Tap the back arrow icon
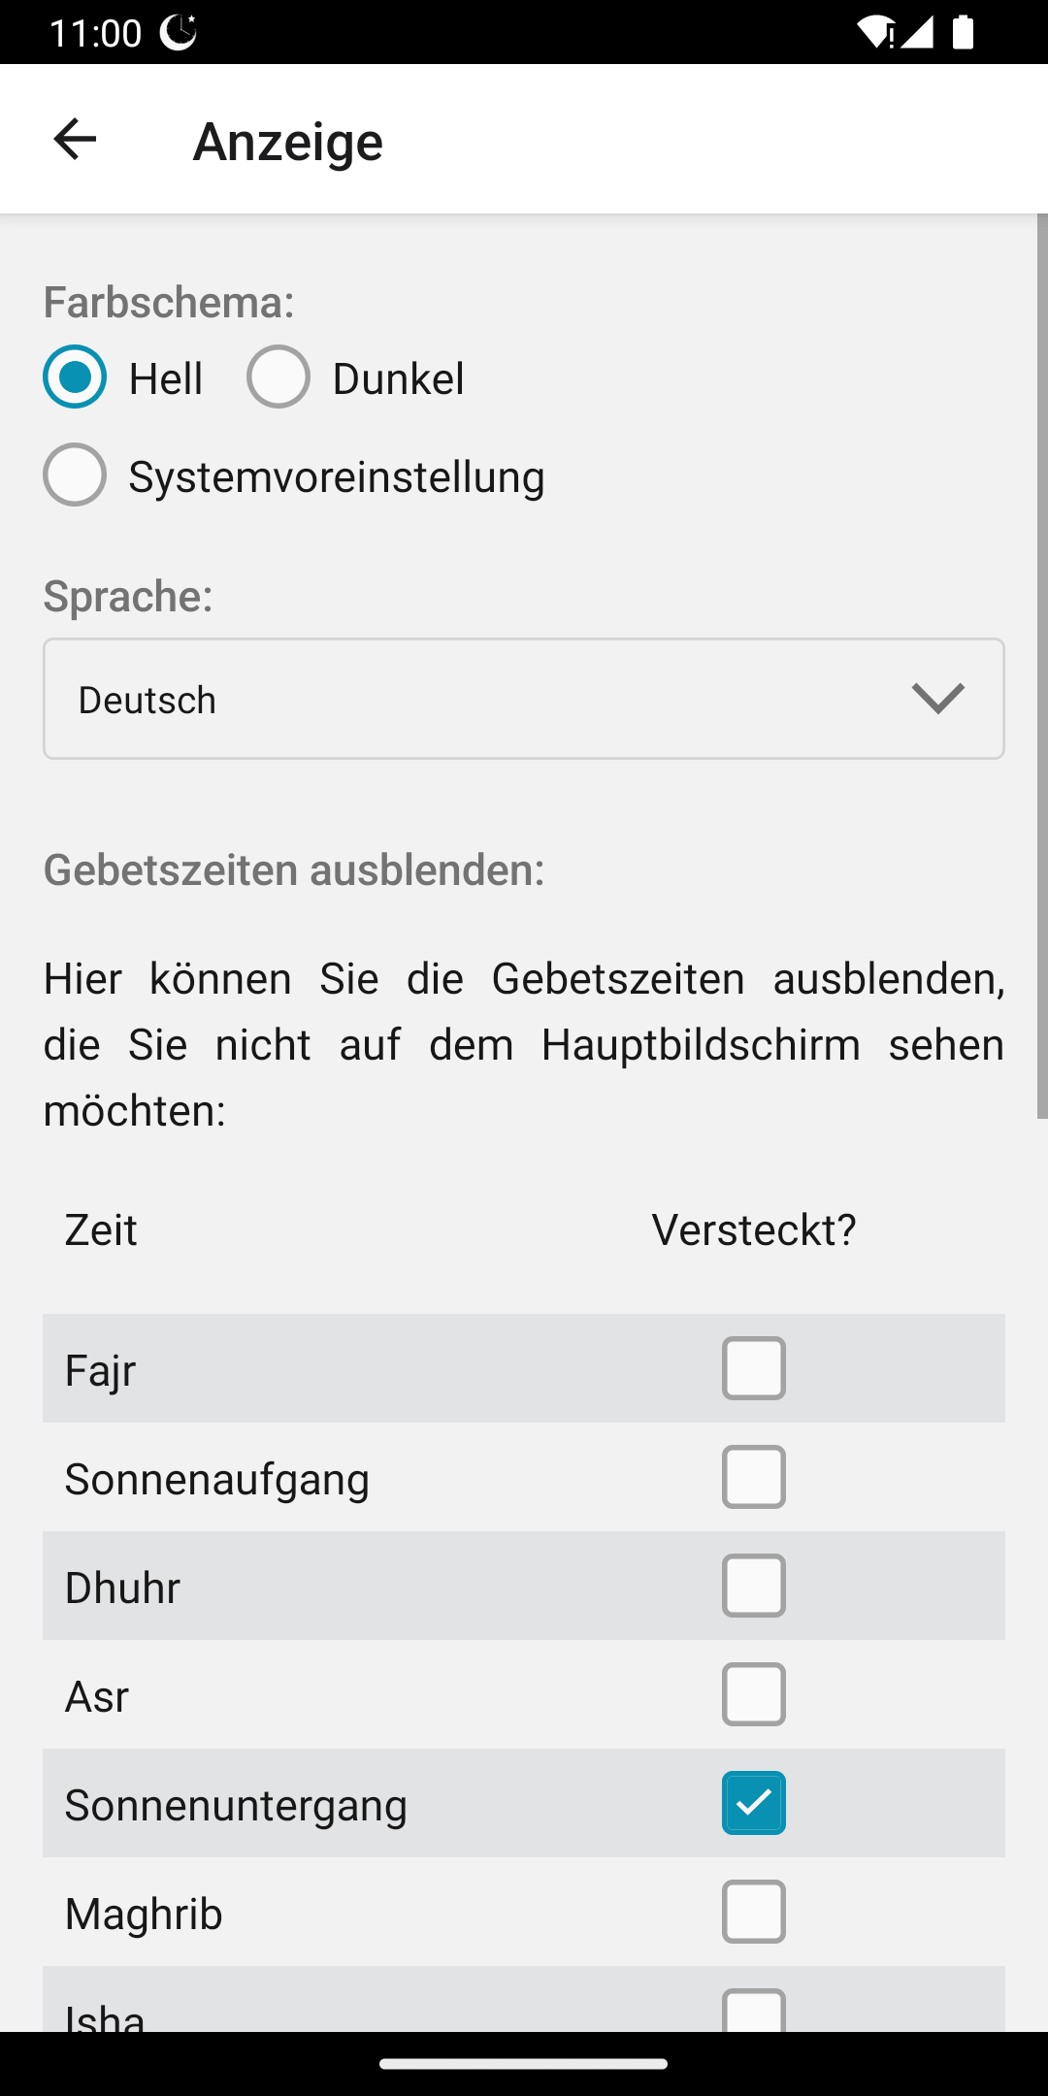Viewport: 1048px width, 2096px height. 75,140
